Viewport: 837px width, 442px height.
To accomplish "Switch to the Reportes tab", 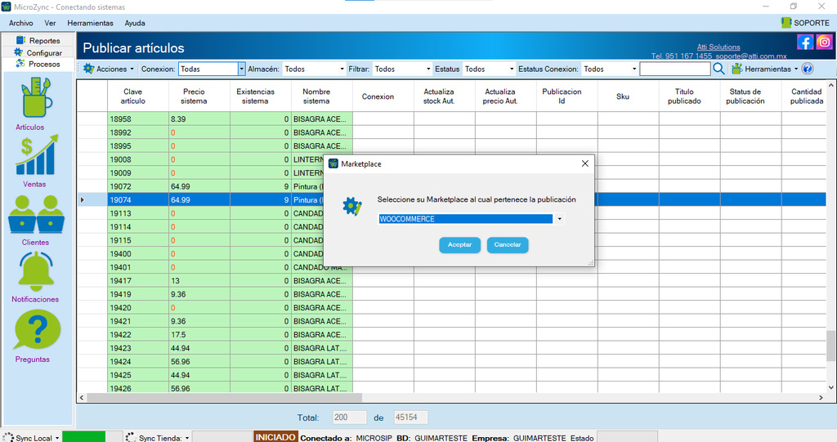I will (38, 40).
